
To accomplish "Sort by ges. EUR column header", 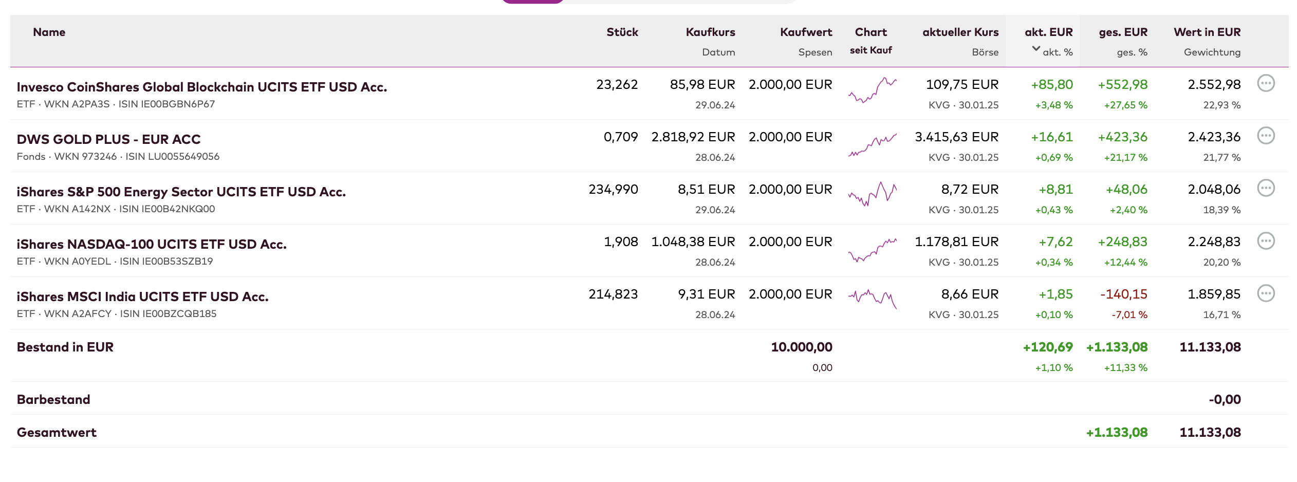I will pos(1123,32).
